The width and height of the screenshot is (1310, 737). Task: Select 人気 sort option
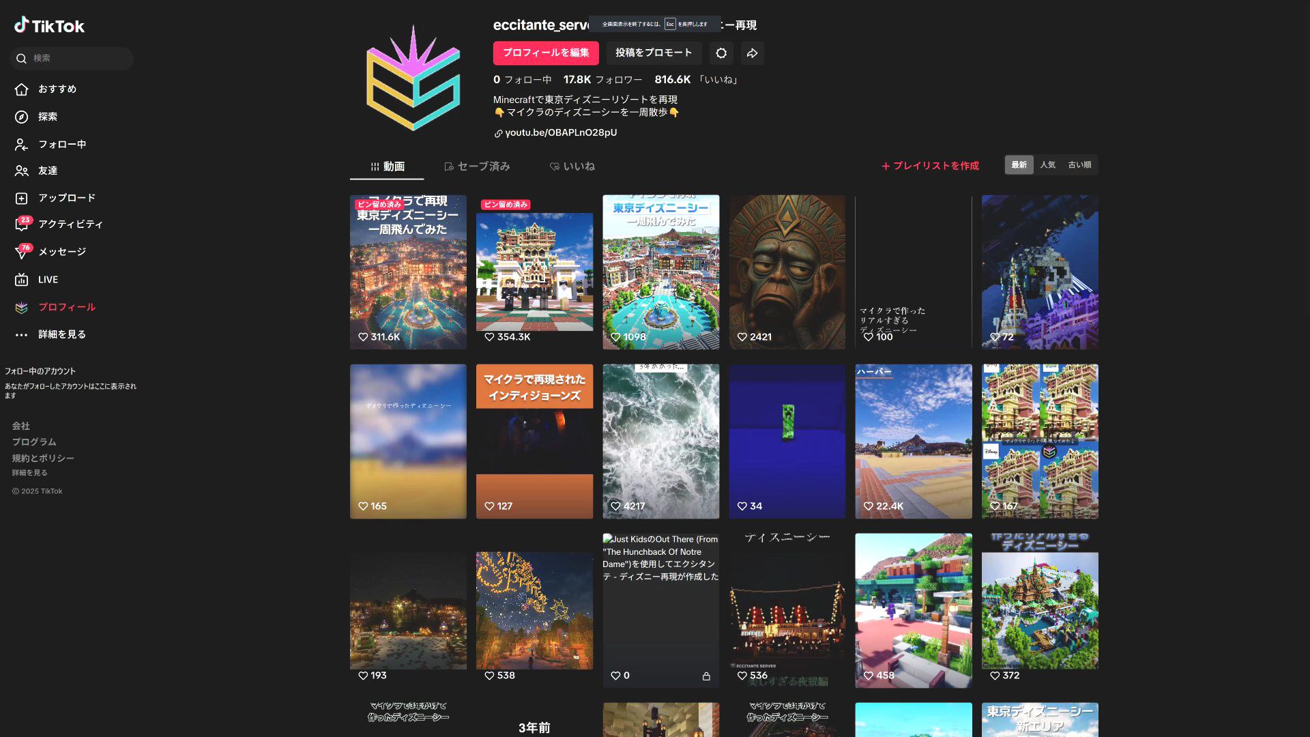tap(1047, 165)
